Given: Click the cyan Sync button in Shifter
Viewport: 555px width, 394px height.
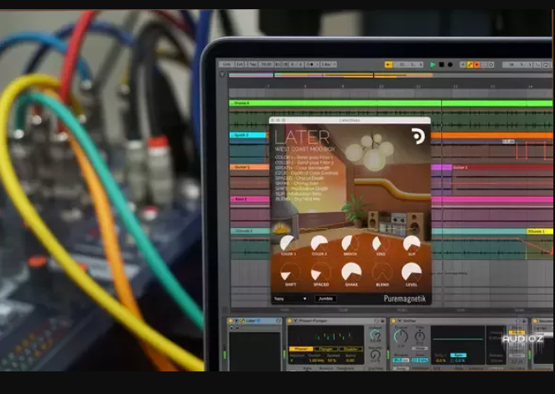Looking at the screenshot, I should 458,355.
